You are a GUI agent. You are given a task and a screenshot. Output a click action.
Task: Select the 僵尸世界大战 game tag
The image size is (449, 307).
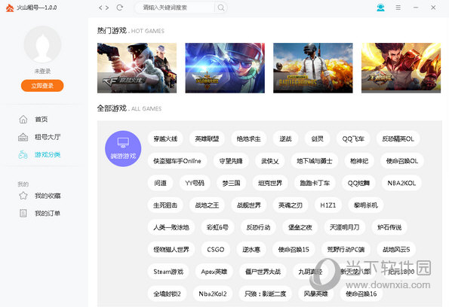pos(263,272)
